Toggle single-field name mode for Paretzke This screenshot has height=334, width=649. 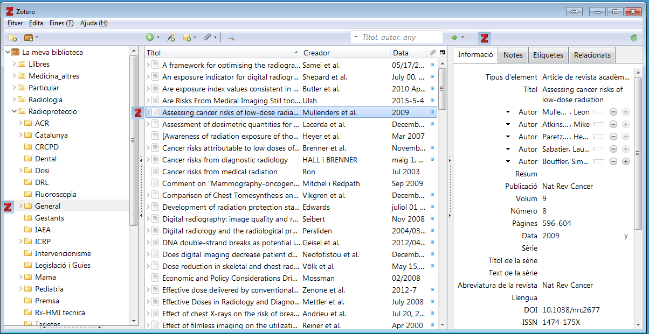pyautogui.click(x=598, y=137)
